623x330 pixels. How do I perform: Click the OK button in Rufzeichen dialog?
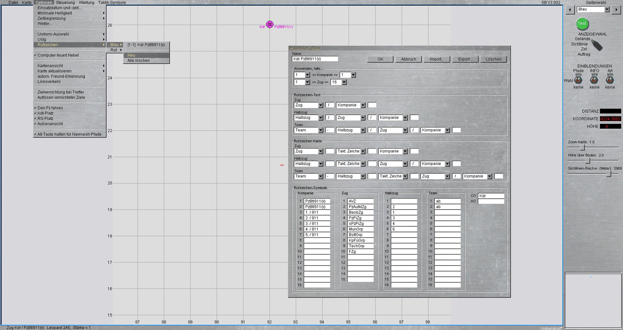coord(380,59)
